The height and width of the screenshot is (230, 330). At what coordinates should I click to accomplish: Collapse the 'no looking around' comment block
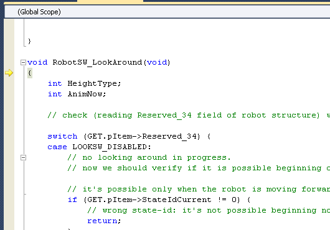coord(23,157)
